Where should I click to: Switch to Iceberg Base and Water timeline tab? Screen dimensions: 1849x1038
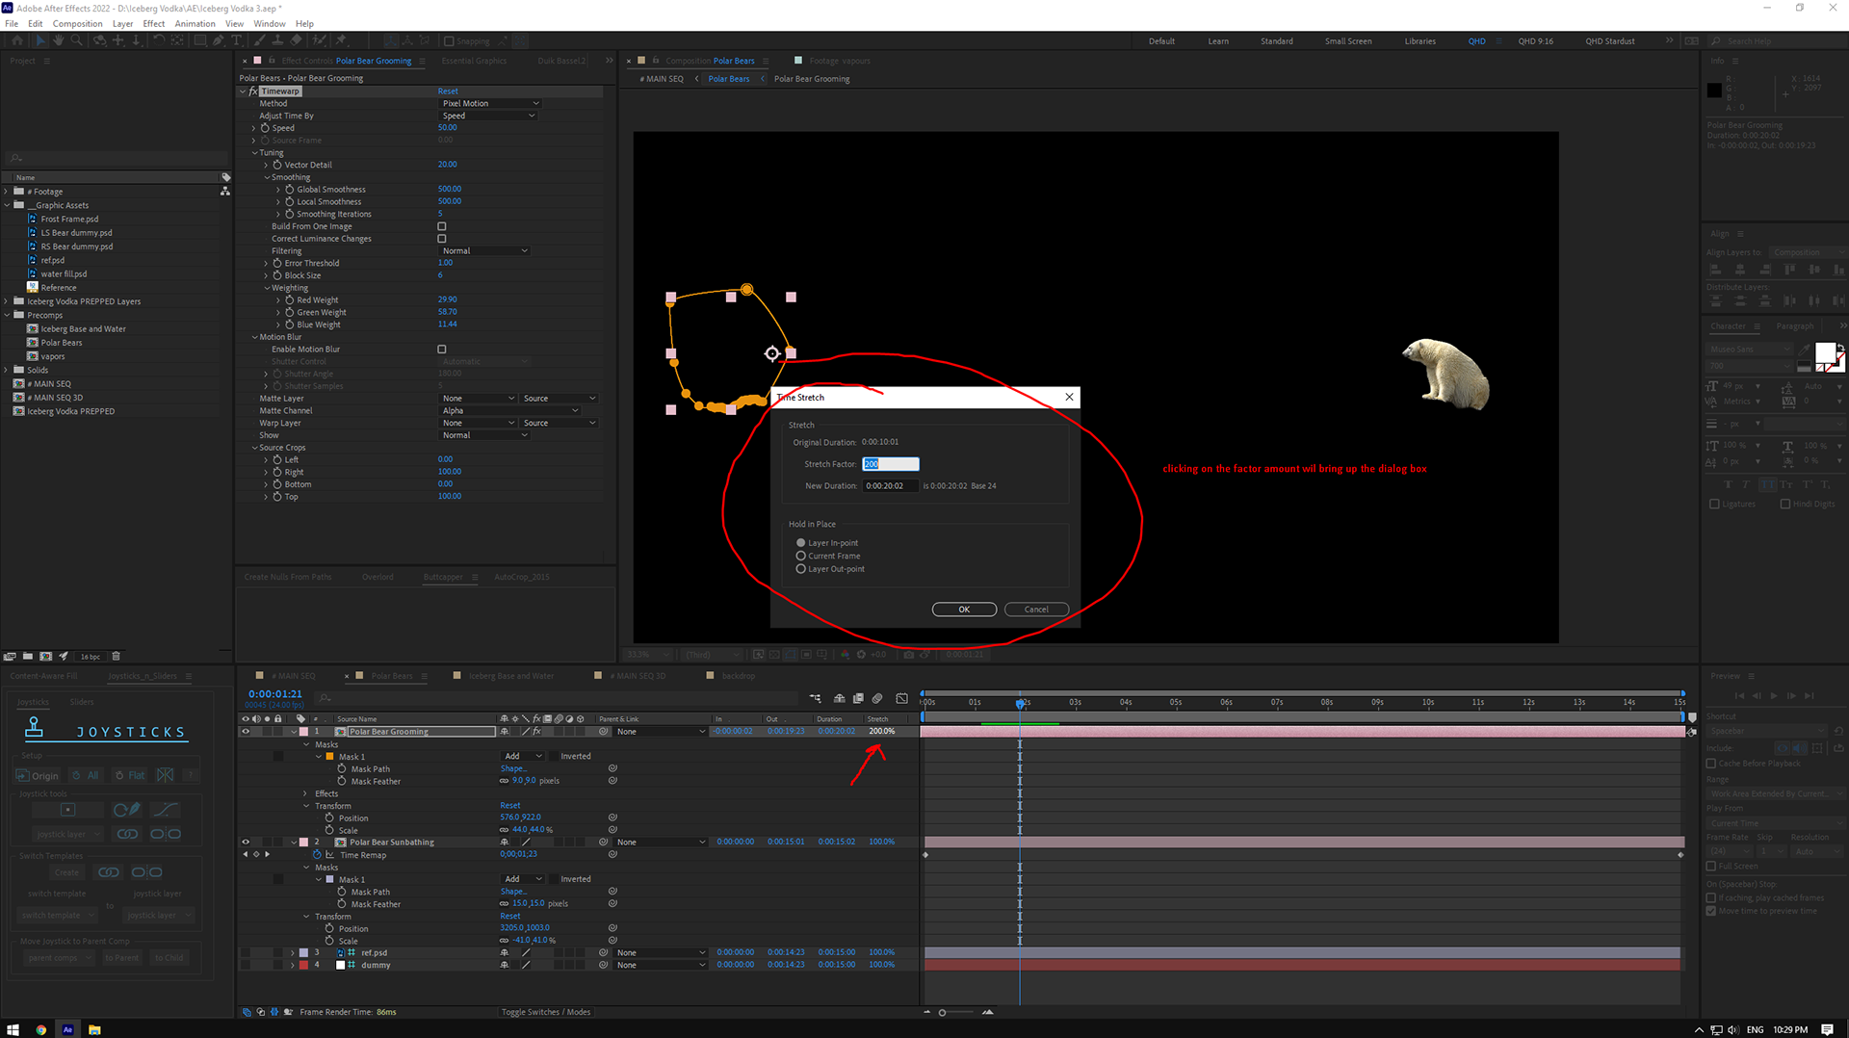[x=512, y=676]
